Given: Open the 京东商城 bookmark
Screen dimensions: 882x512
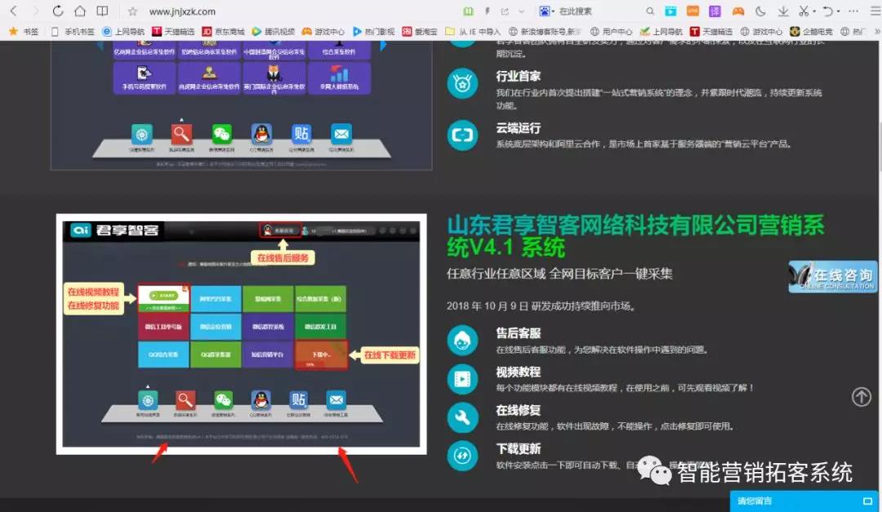Looking at the screenshot, I should pyautogui.click(x=223, y=32).
